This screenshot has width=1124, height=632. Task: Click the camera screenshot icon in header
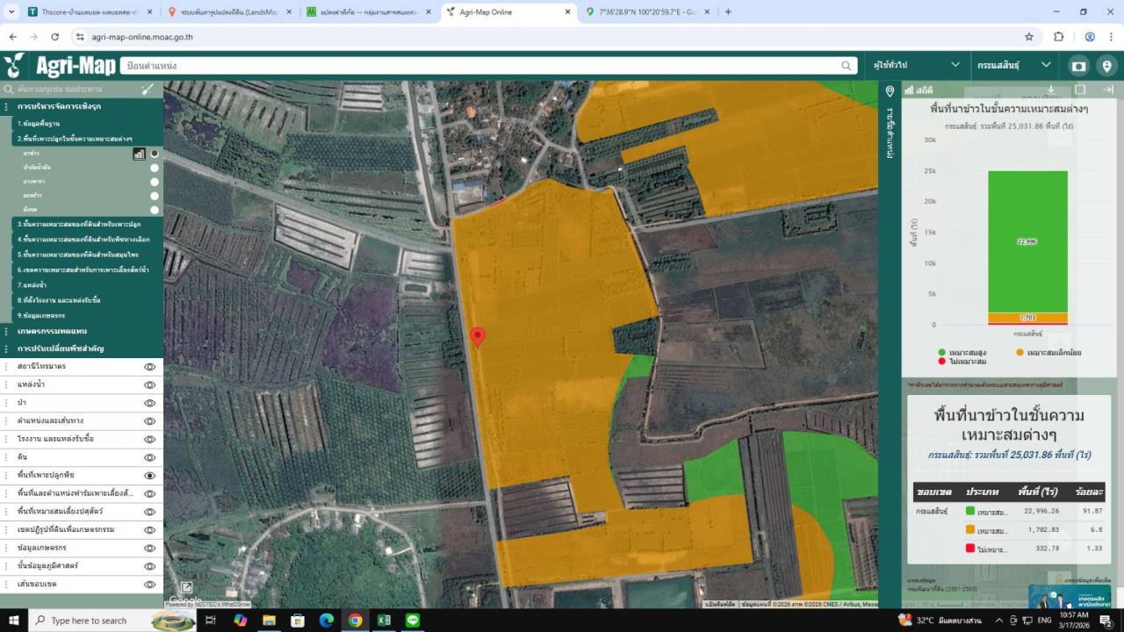[1078, 66]
